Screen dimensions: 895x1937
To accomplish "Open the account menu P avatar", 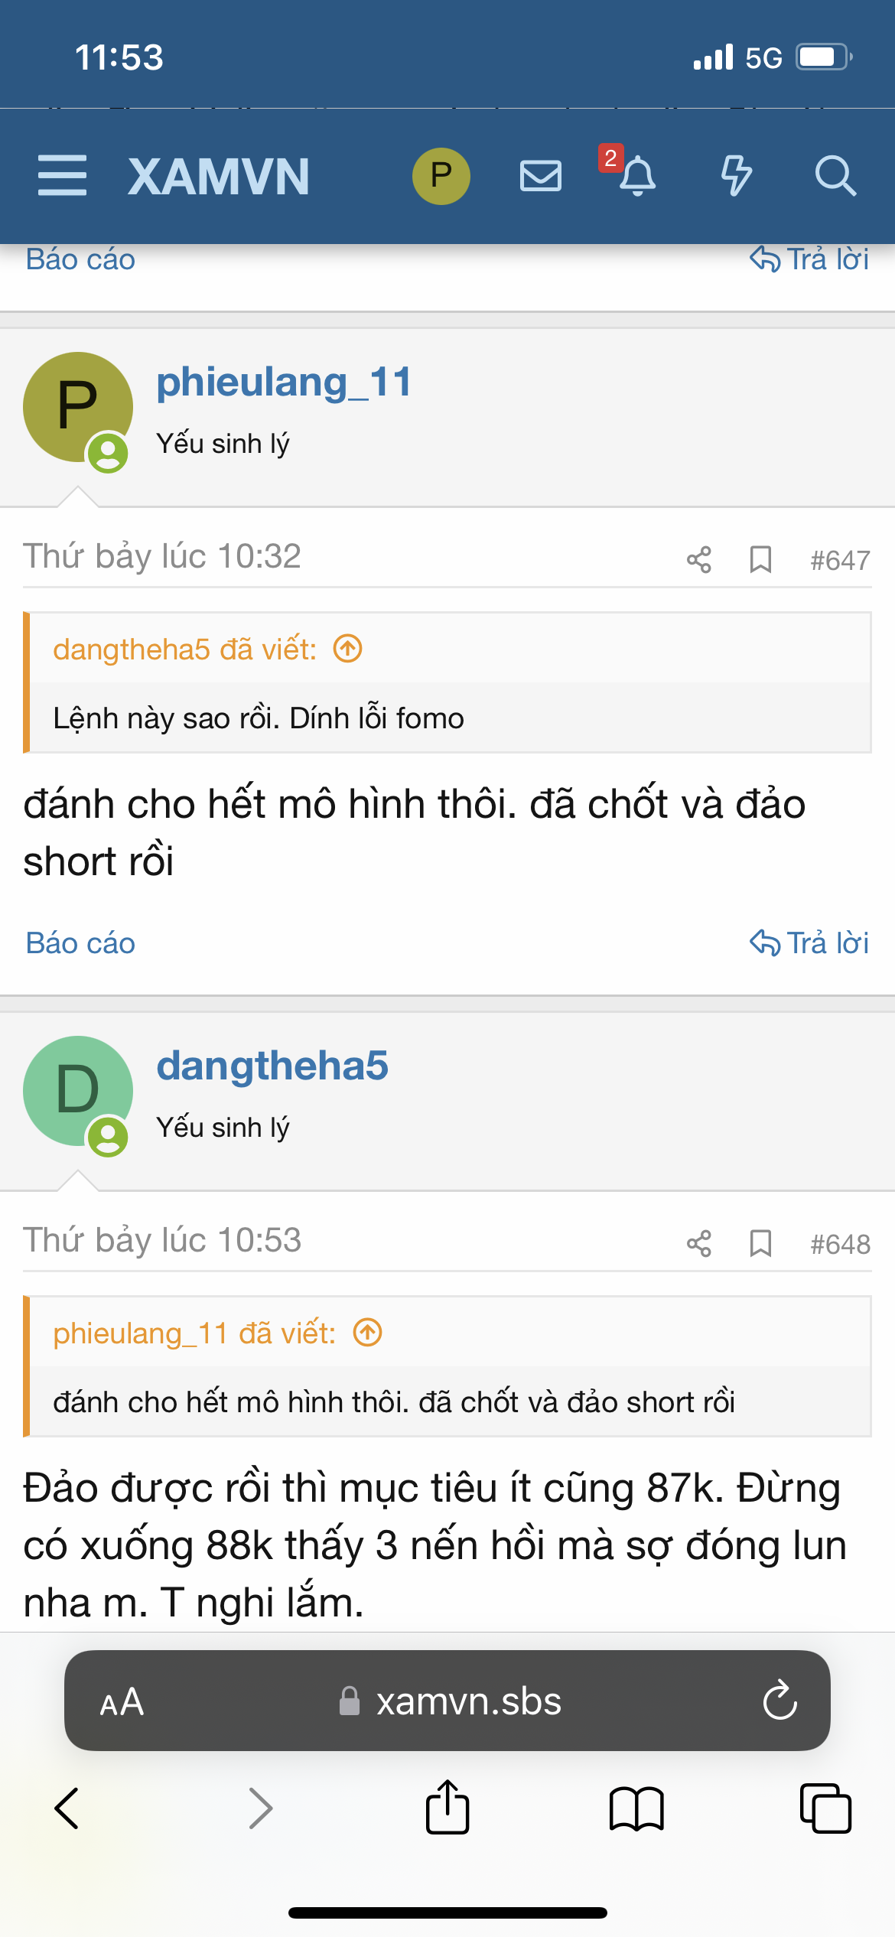I will (x=441, y=175).
